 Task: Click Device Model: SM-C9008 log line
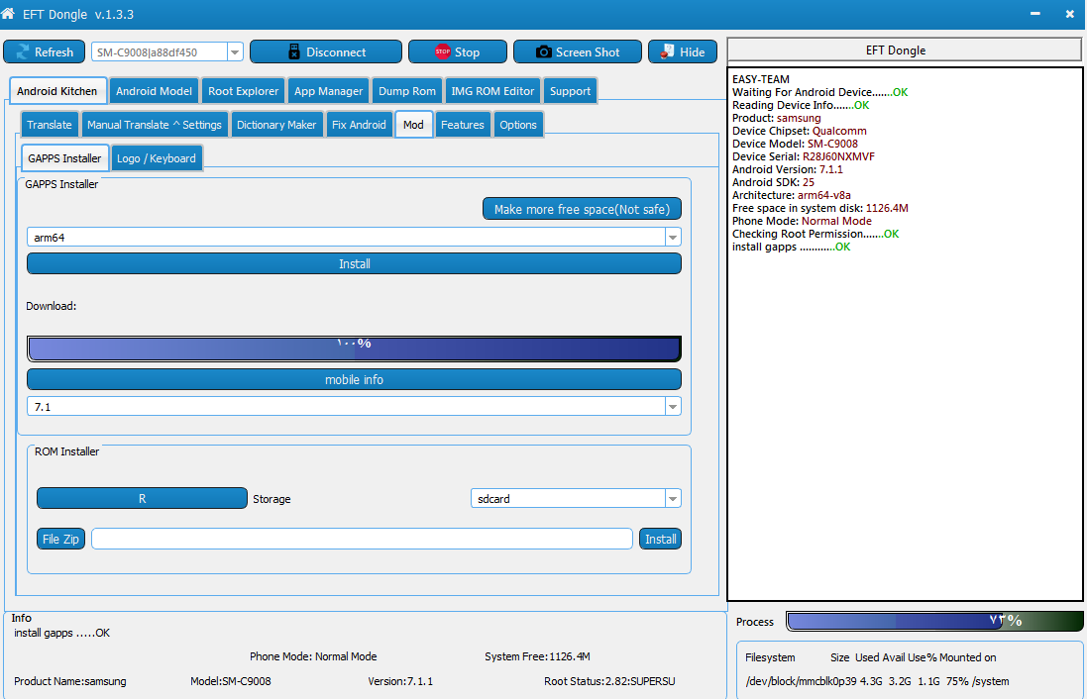pyautogui.click(x=795, y=144)
